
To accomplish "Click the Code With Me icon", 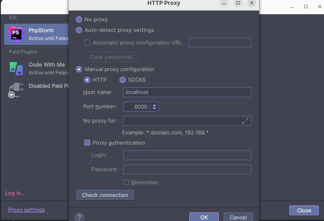I will click(16, 68).
